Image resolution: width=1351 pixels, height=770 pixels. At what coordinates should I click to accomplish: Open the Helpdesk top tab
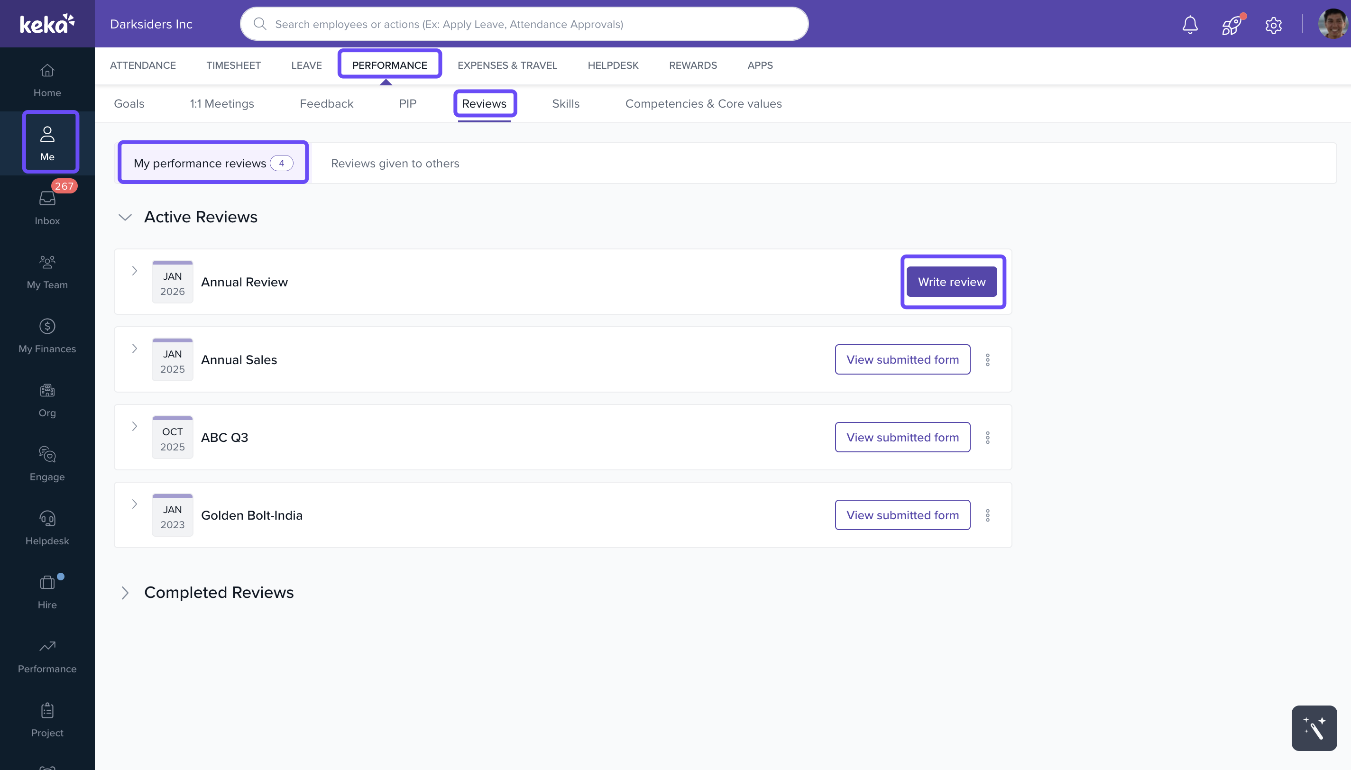pyautogui.click(x=613, y=65)
